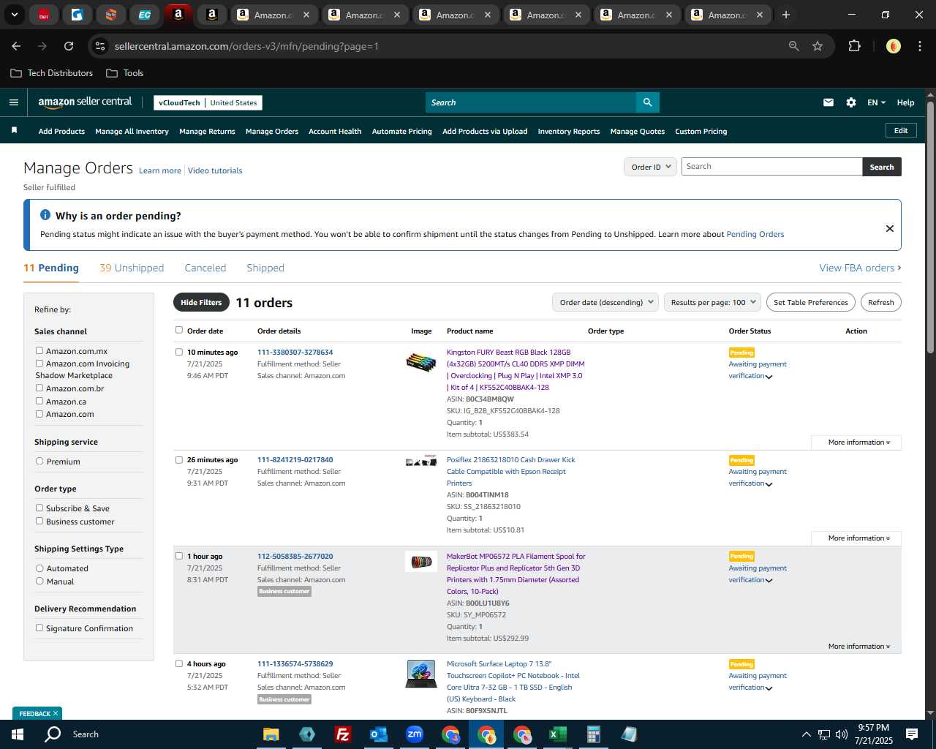The image size is (936, 749).
Task: Open a new browser tab with plus icon
Action: tap(786, 15)
